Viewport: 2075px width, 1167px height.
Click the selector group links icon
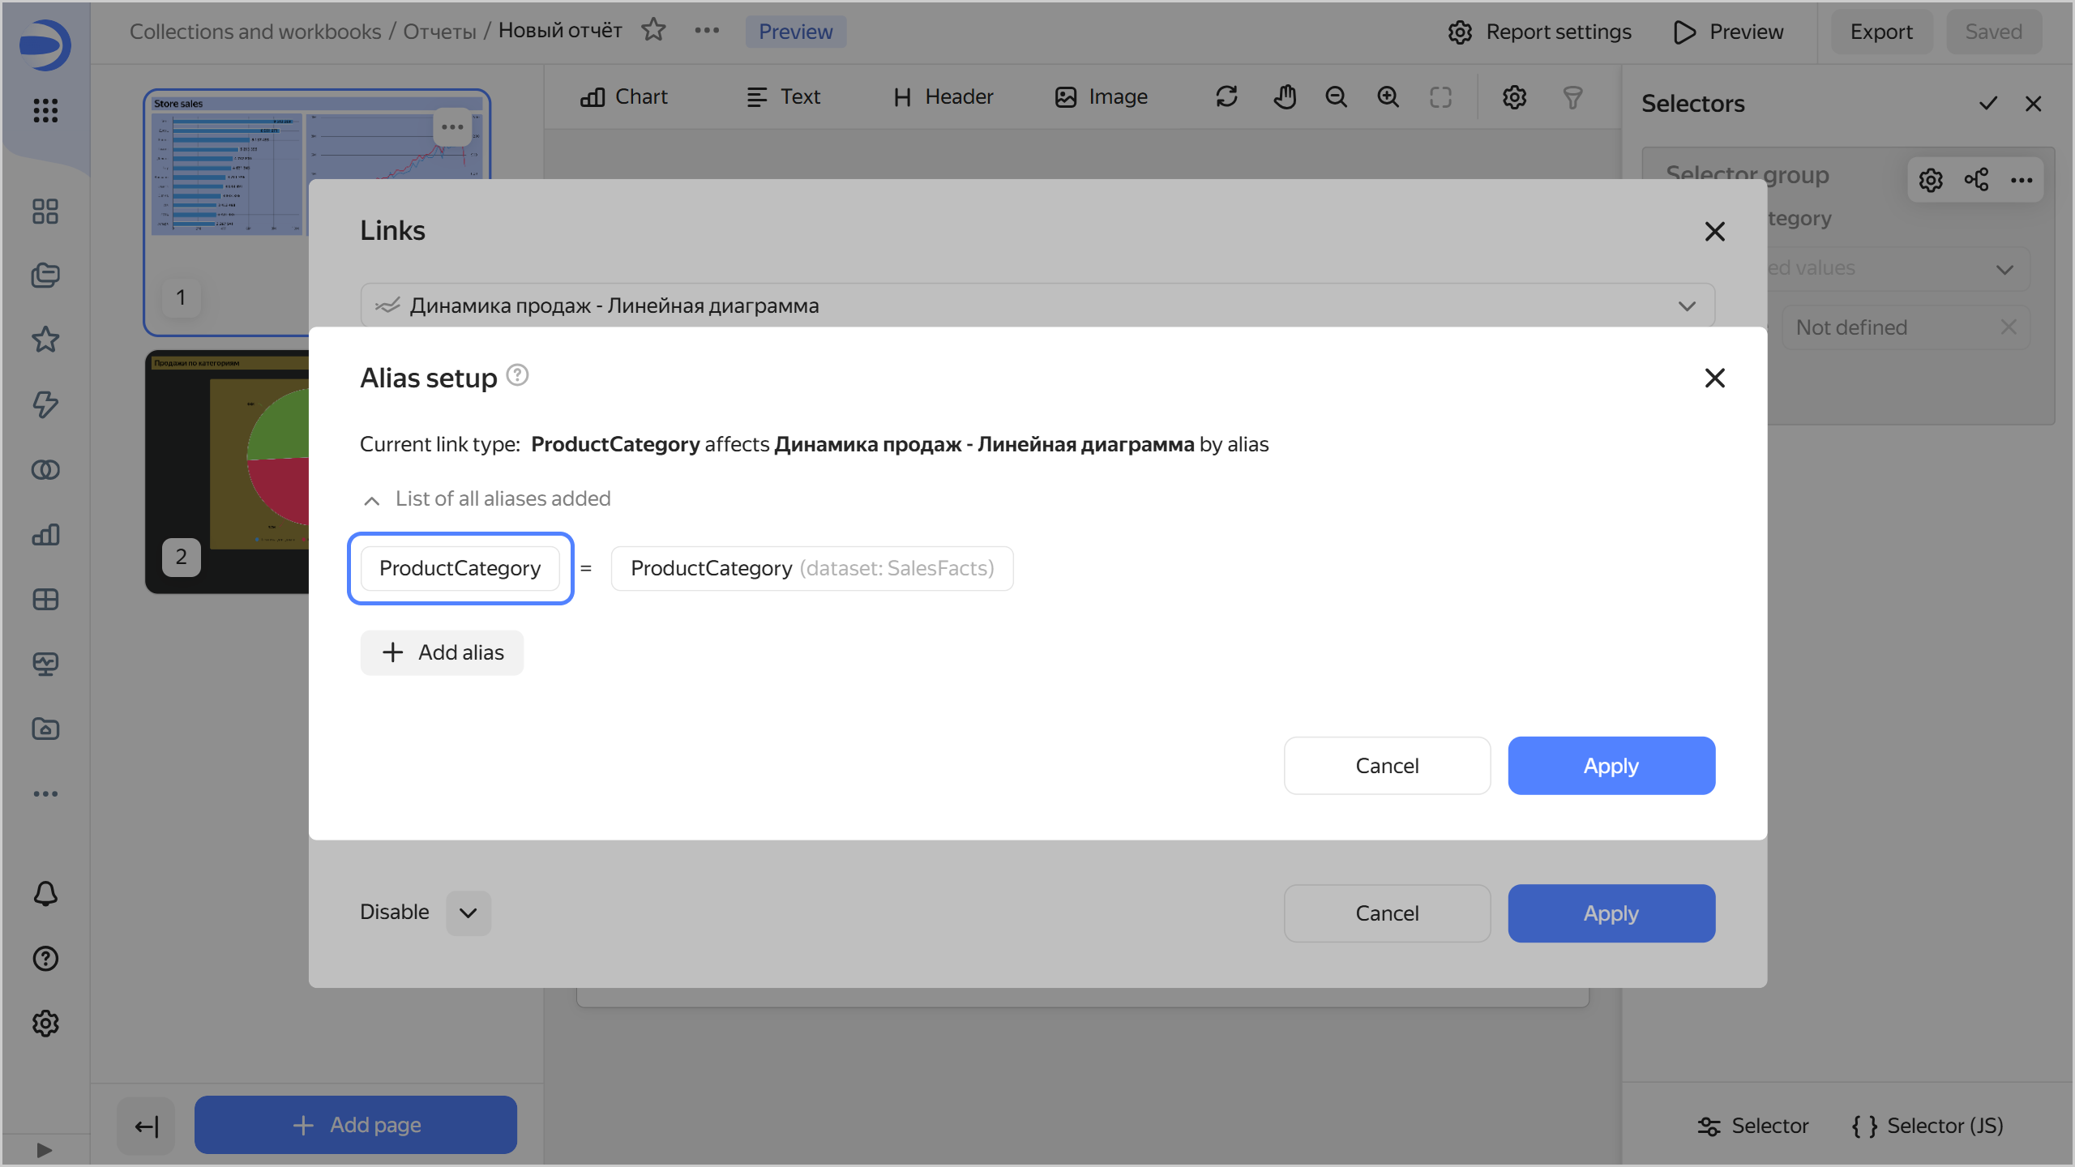1975,180
